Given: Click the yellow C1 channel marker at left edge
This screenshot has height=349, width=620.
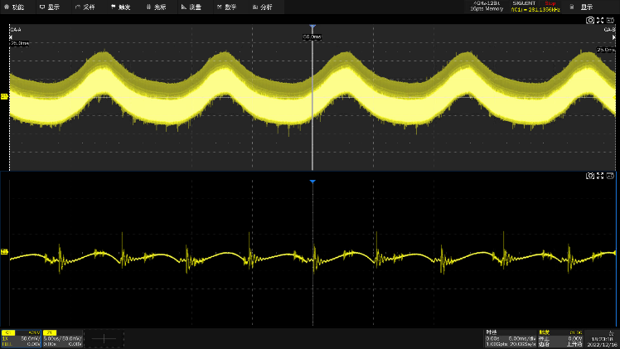Looking at the screenshot, I should click(4, 96).
